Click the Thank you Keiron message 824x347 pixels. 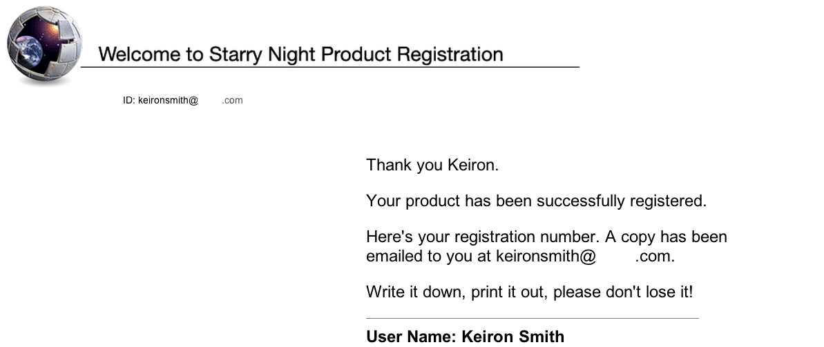pos(432,166)
